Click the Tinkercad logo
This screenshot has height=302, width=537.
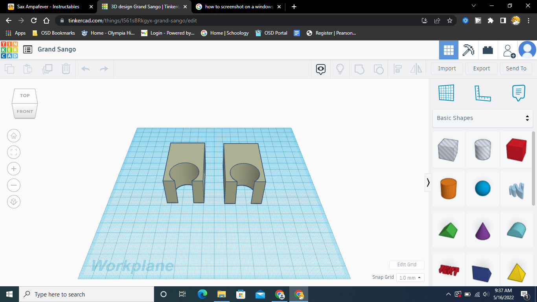click(x=9, y=50)
